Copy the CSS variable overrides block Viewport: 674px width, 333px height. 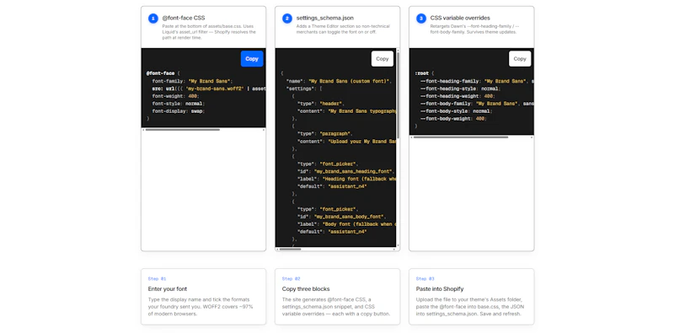pyautogui.click(x=520, y=59)
